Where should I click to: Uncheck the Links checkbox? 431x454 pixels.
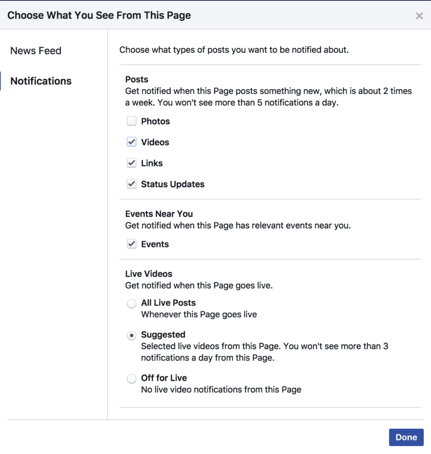pos(132,163)
